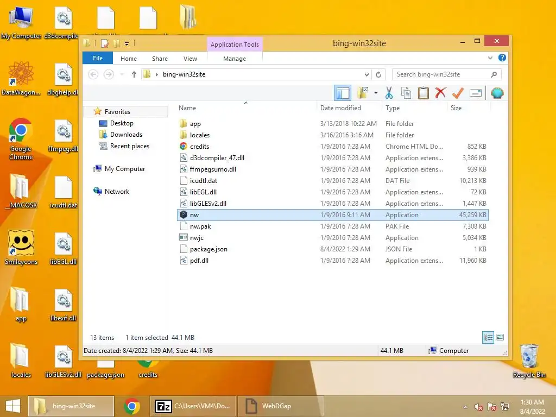Viewport: 556px width, 417px height.
Task: Toggle the navigation pane layout button
Action: click(343, 93)
